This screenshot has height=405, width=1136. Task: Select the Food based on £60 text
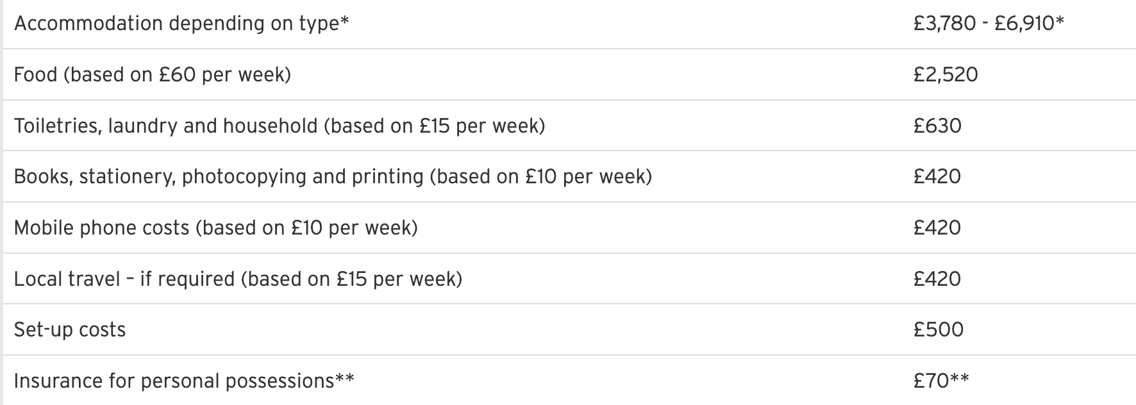click(152, 75)
